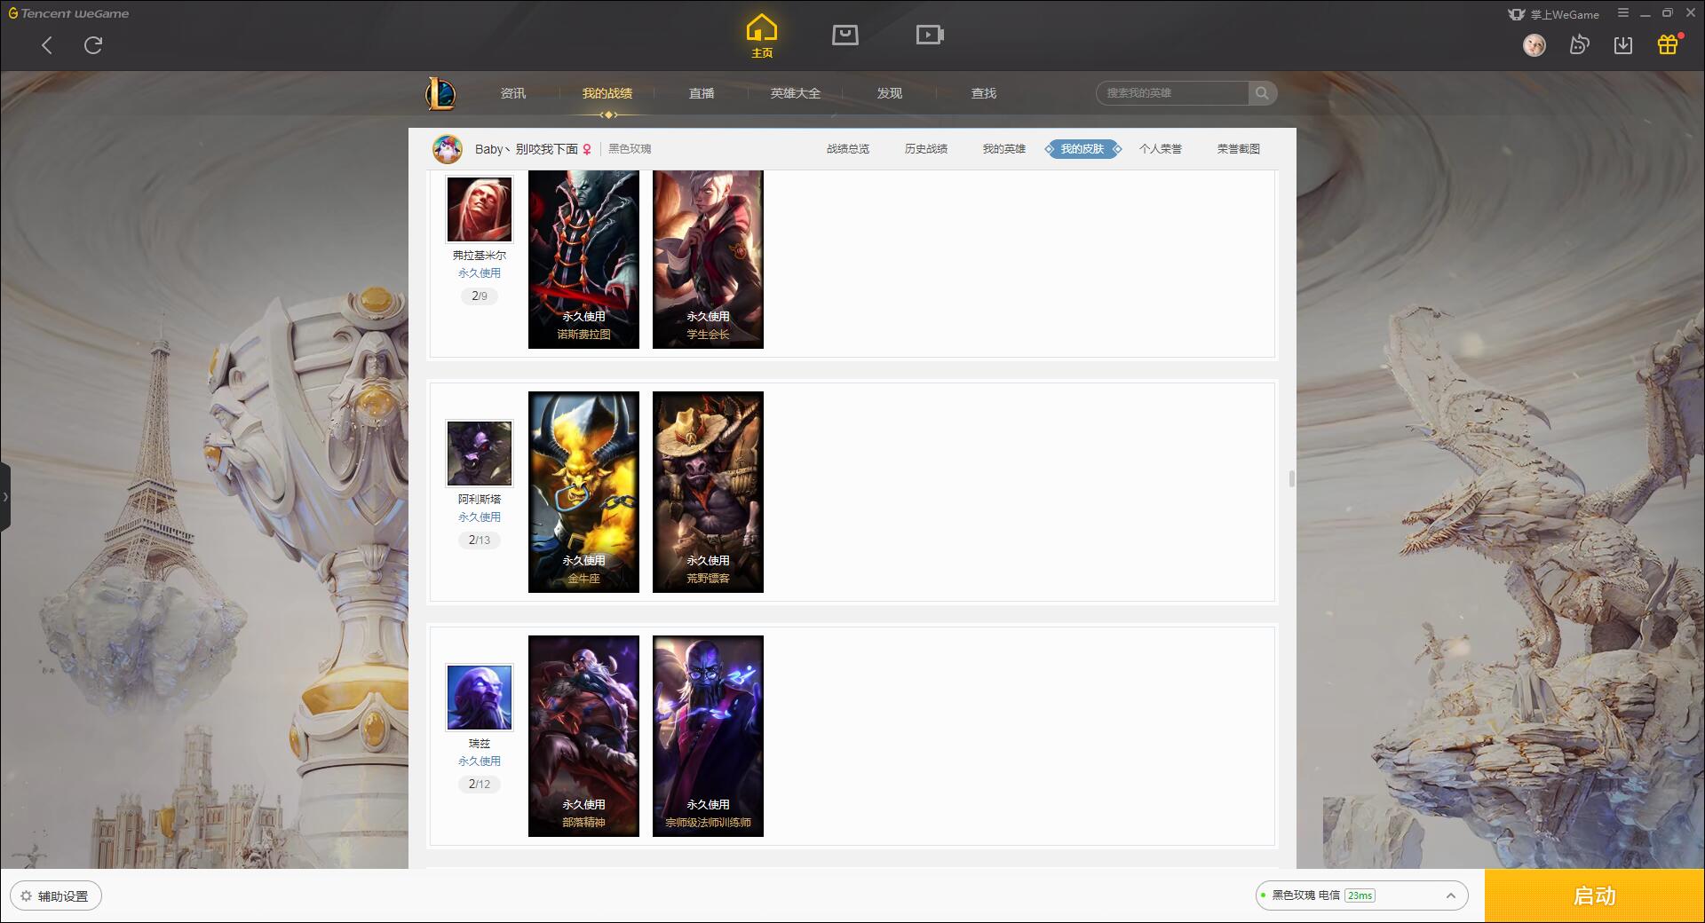This screenshot has width=1705, height=923.
Task: Click the 弗拉基米尔 champion portrait
Action: 480,209
